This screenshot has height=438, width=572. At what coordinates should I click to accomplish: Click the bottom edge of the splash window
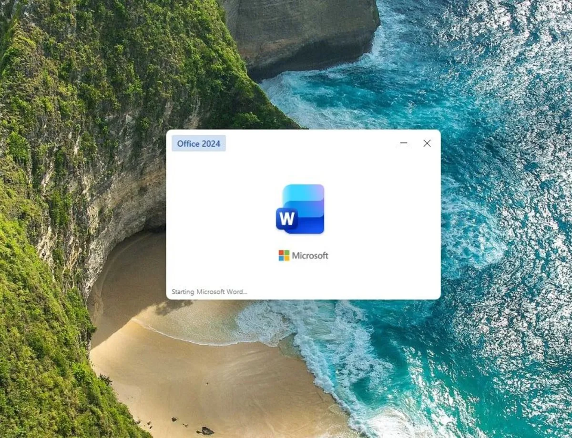point(305,297)
